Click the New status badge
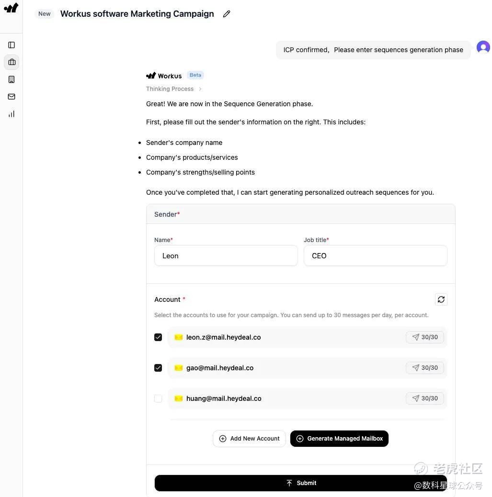Viewport: 492px width, 497px height. click(x=45, y=14)
